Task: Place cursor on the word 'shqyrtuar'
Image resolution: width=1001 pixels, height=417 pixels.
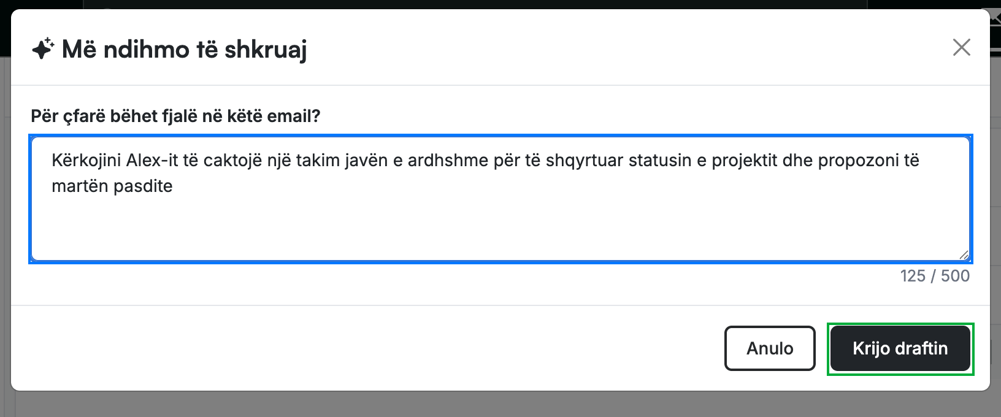Action: pos(584,161)
